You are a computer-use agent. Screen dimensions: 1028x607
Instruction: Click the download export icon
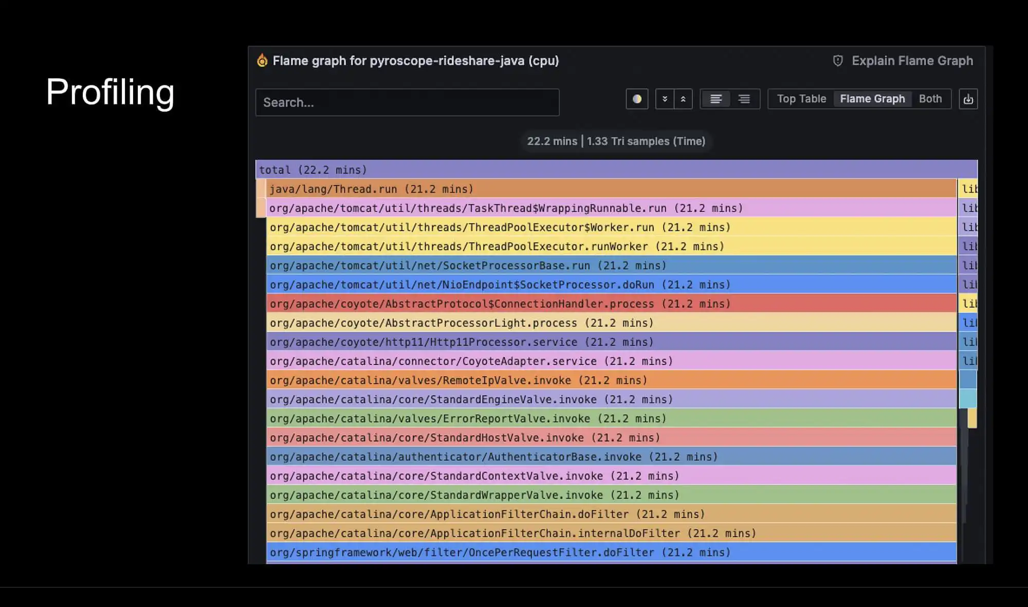[x=968, y=99]
